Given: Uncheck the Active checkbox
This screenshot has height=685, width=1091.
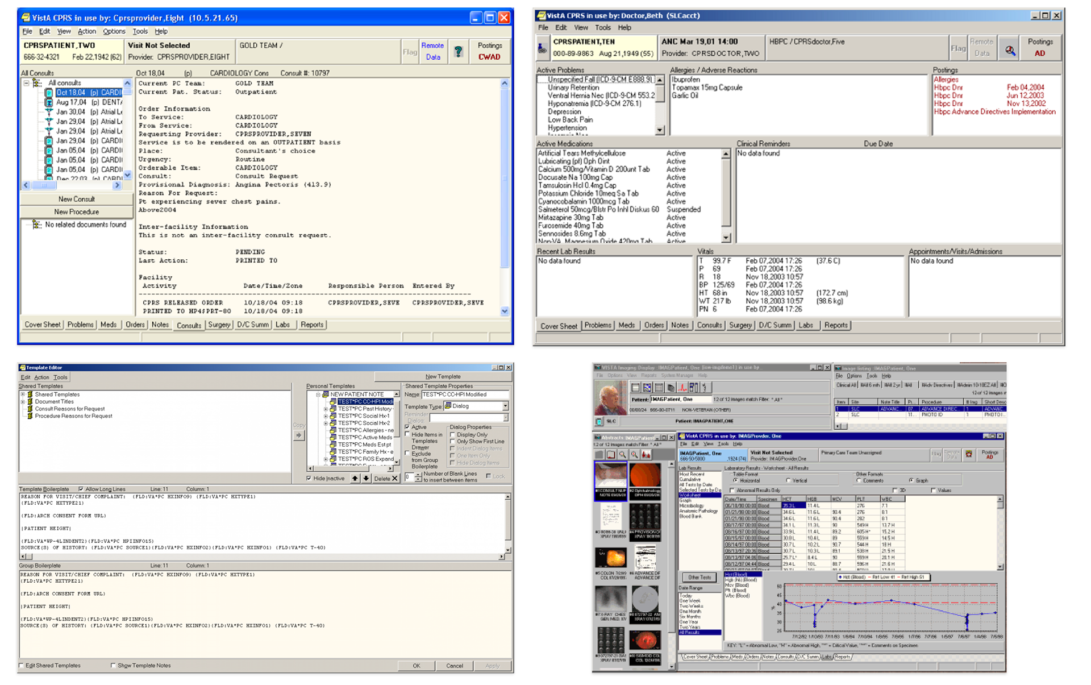Looking at the screenshot, I should click(x=407, y=427).
